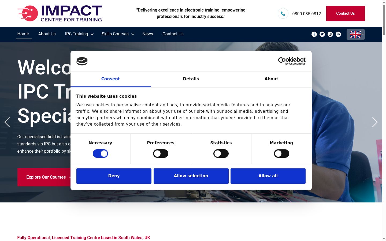Toggle the Necessary cookies switch
Viewport: 386px width, 241px height.
(x=100, y=154)
